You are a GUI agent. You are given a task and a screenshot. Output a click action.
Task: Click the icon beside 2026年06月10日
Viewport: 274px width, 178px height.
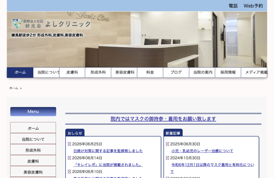pos(69,172)
